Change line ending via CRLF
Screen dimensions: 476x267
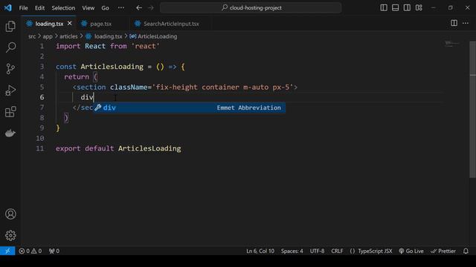337,251
